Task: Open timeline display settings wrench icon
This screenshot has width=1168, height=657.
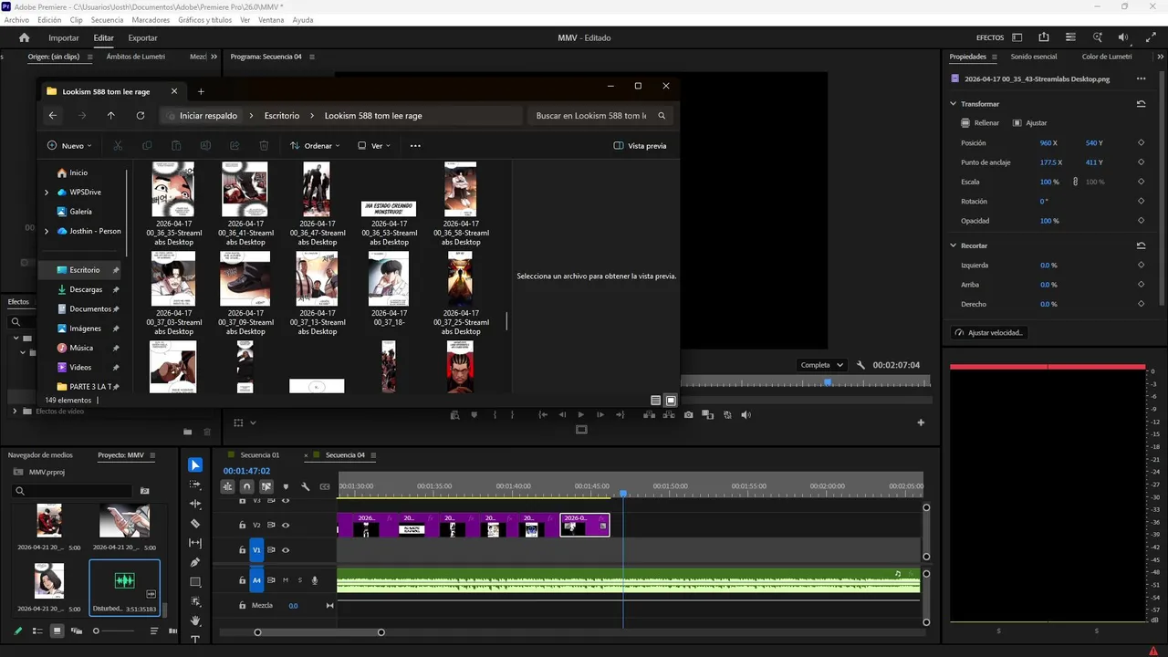Action: click(306, 487)
